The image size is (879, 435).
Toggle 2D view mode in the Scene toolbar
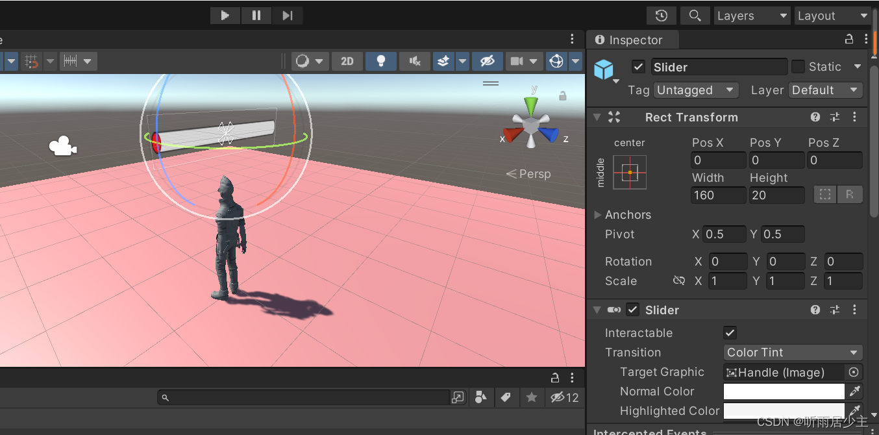click(x=347, y=60)
